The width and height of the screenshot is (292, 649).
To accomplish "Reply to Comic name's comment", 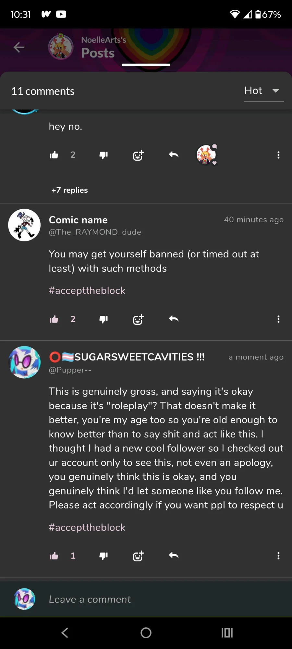I will pos(174,319).
